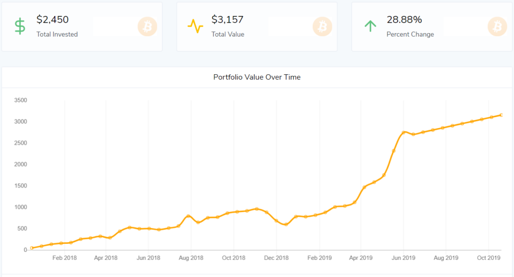Select the $2,450 invested amount
Viewport: 514px width, 277px height.
[x=53, y=20]
